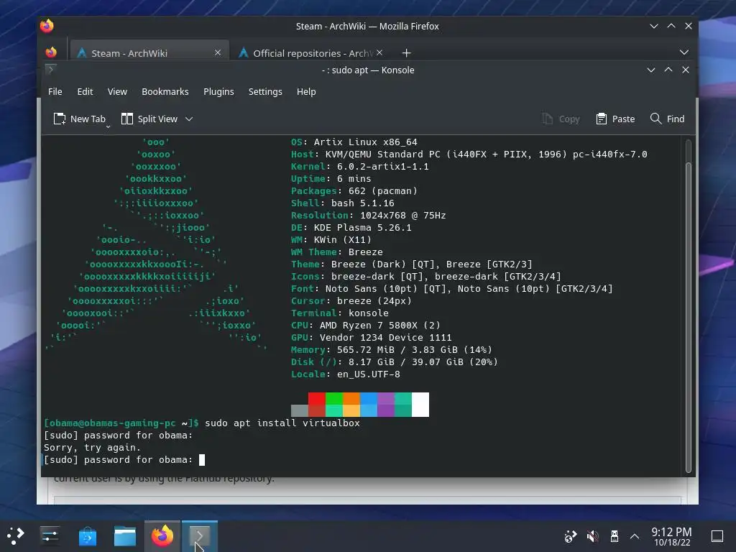Expand the Split View dropdown chevron

click(189, 119)
